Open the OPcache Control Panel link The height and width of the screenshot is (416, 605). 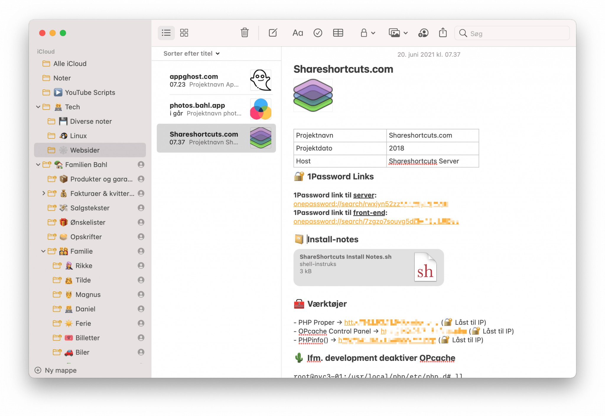click(x=424, y=331)
